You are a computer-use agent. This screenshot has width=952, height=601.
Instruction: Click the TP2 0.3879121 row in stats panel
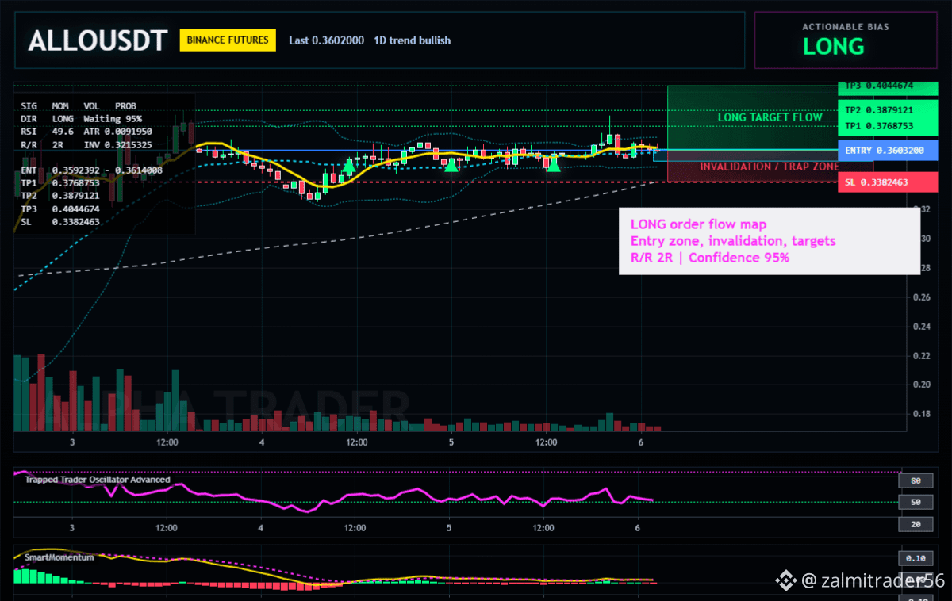pyautogui.click(x=60, y=196)
